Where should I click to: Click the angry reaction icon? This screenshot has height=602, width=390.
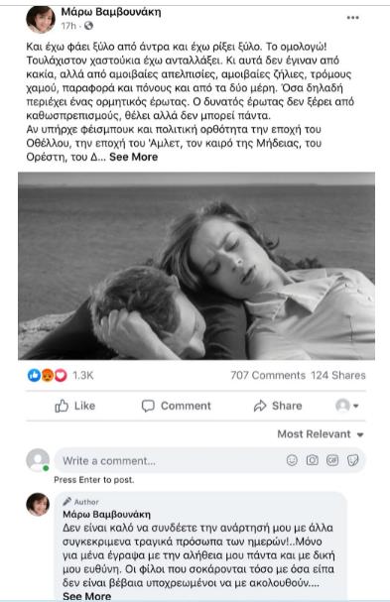[48, 375]
